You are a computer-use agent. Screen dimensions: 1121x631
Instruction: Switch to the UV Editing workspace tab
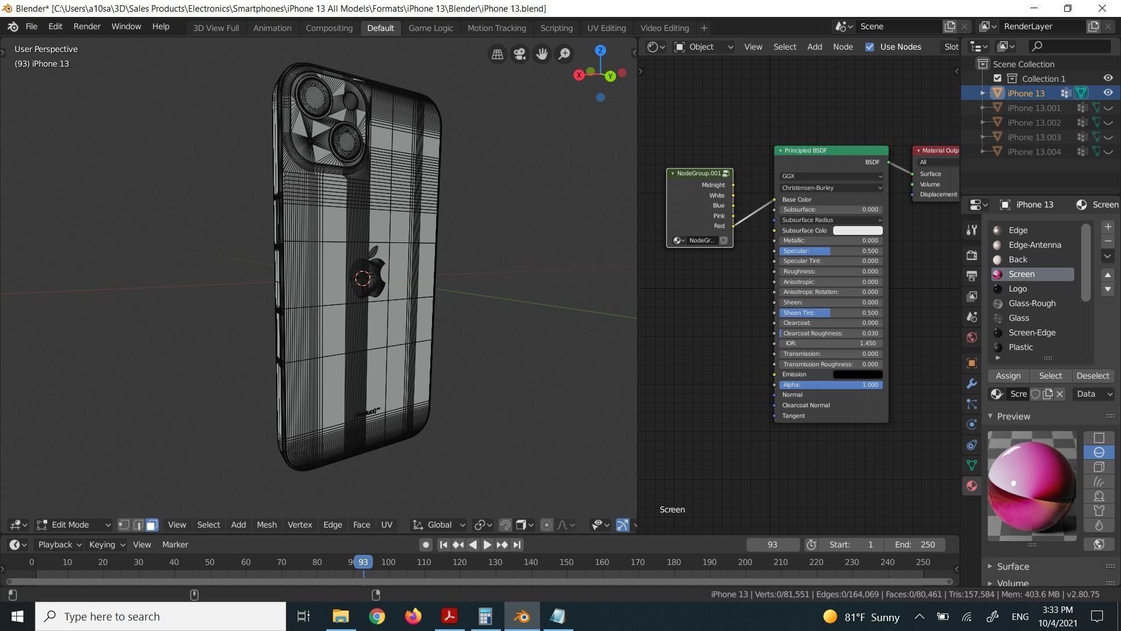pos(606,28)
